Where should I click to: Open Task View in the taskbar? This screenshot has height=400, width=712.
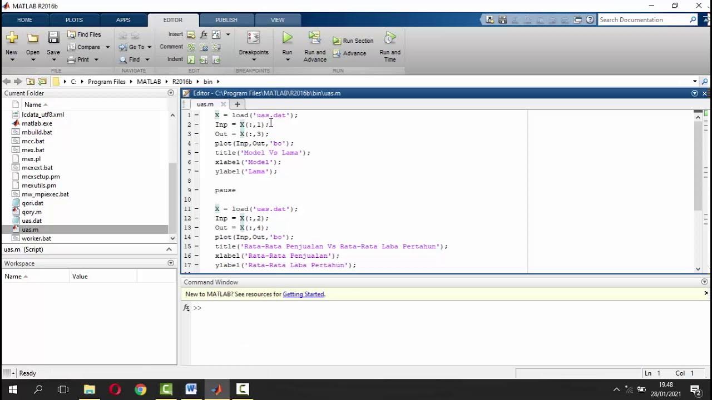pos(63,389)
